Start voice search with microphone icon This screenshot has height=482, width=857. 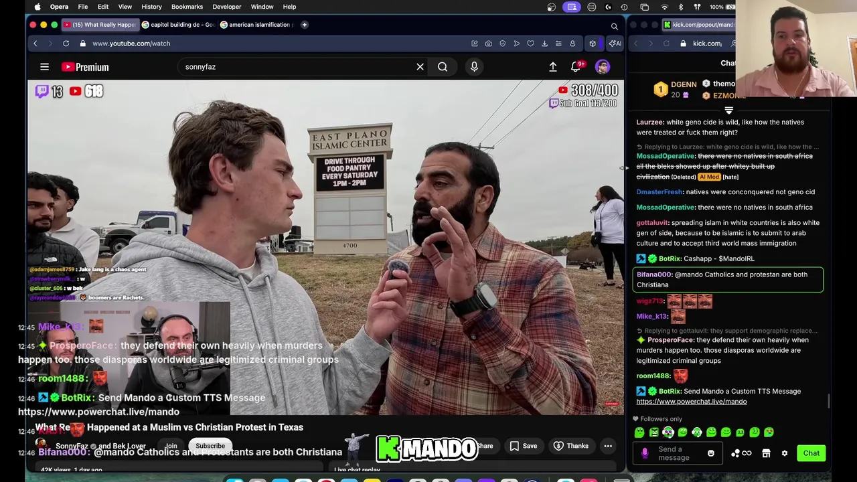pyautogui.click(x=474, y=67)
